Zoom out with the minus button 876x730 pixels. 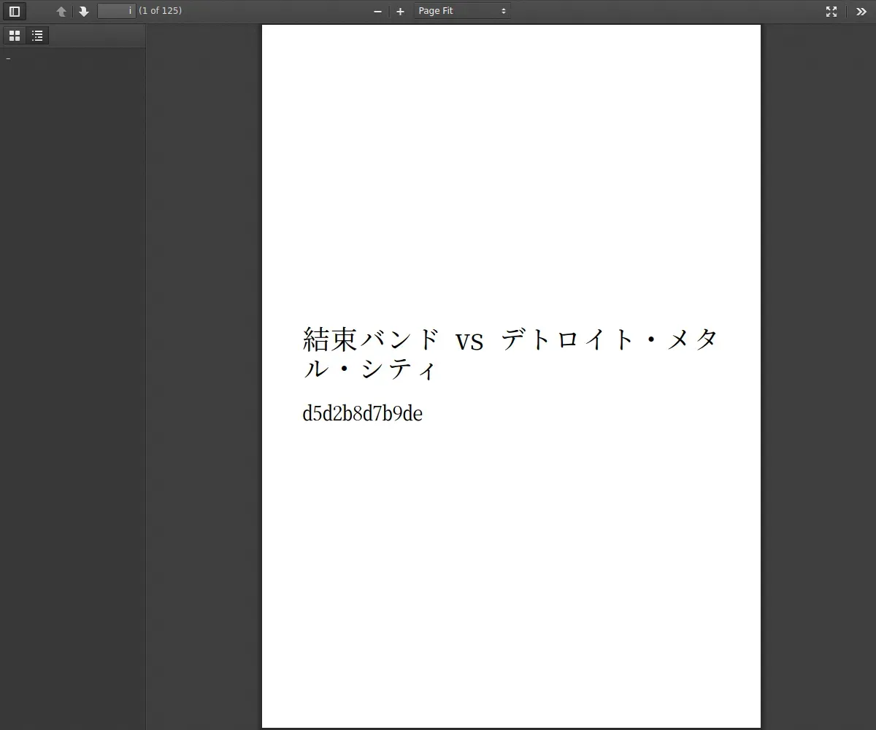(377, 11)
